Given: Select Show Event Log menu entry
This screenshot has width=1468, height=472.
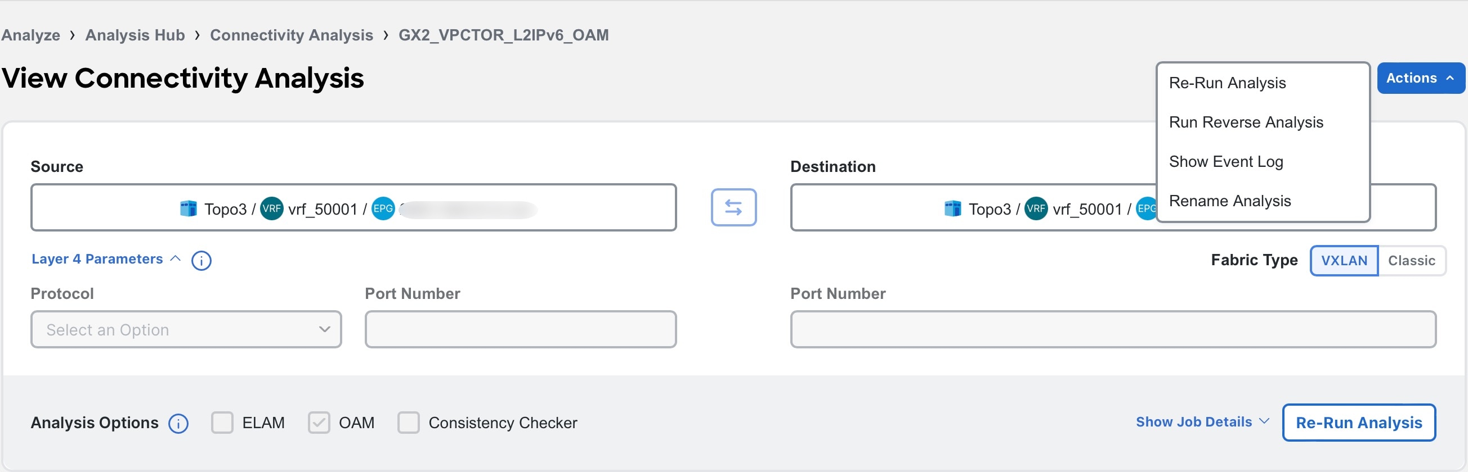Looking at the screenshot, I should click(x=1226, y=161).
